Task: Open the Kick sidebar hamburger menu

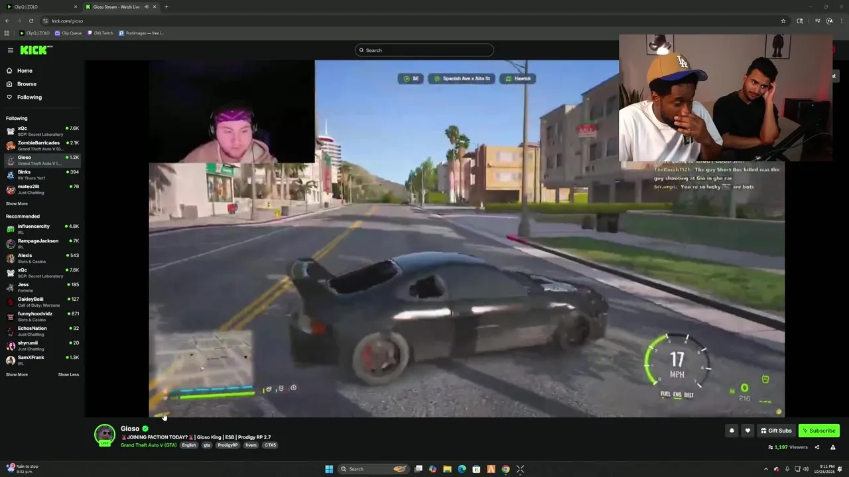Action: pyautogui.click(x=11, y=50)
